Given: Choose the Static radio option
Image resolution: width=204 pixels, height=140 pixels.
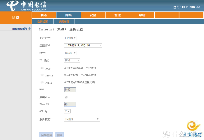Looking at the screenshot, I should [42, 75].
